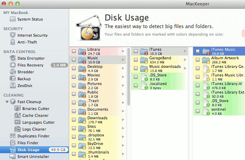Click the Album Artwork folder icon
The image size is (245, 160).
(x=206, y=60)
